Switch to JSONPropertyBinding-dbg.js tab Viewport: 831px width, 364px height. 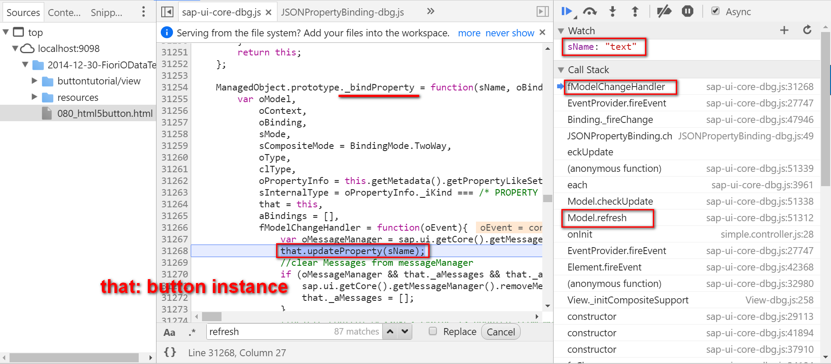tap(342, 12)
